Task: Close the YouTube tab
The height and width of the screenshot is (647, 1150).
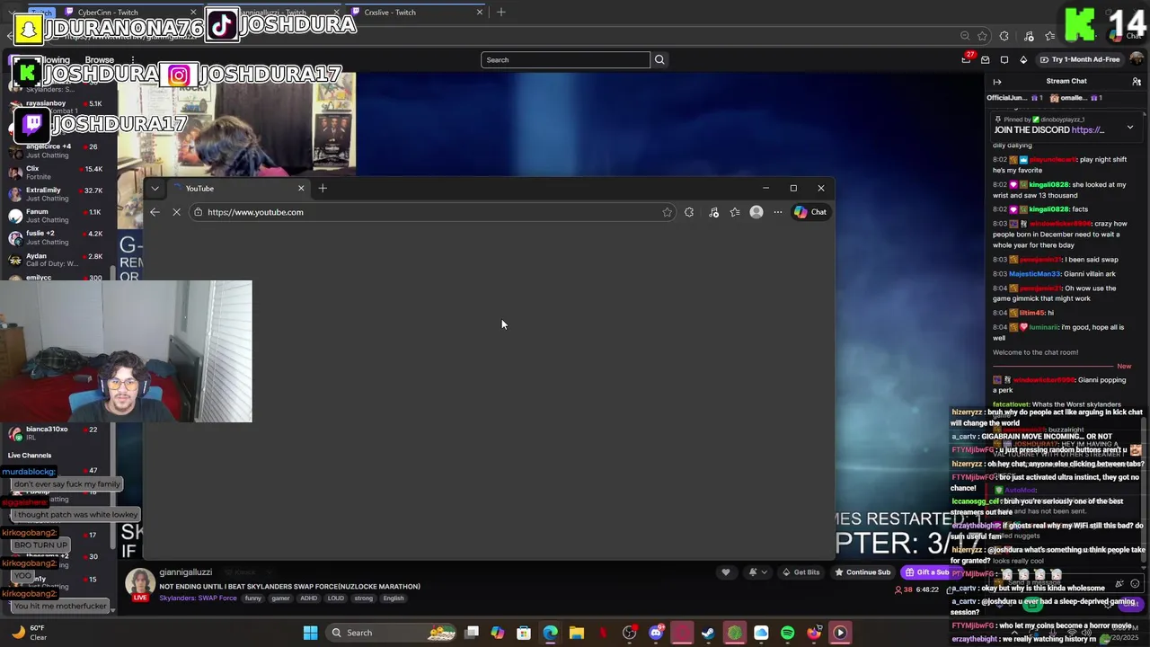Action: [301, 188]
